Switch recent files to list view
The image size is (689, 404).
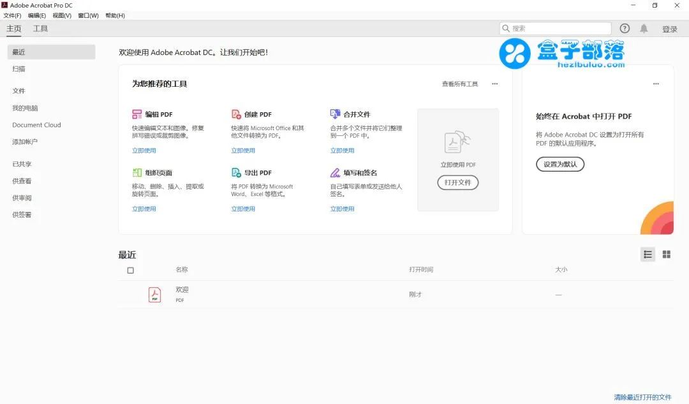648,254
